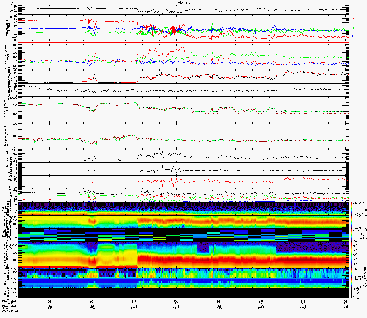Click the '1750' time tick label
Viewport: 367px width, 318px height.
(x=261, y=308)
